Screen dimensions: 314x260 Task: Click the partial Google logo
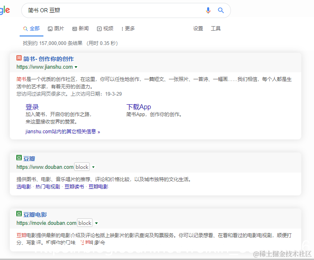tap(5, 10)
